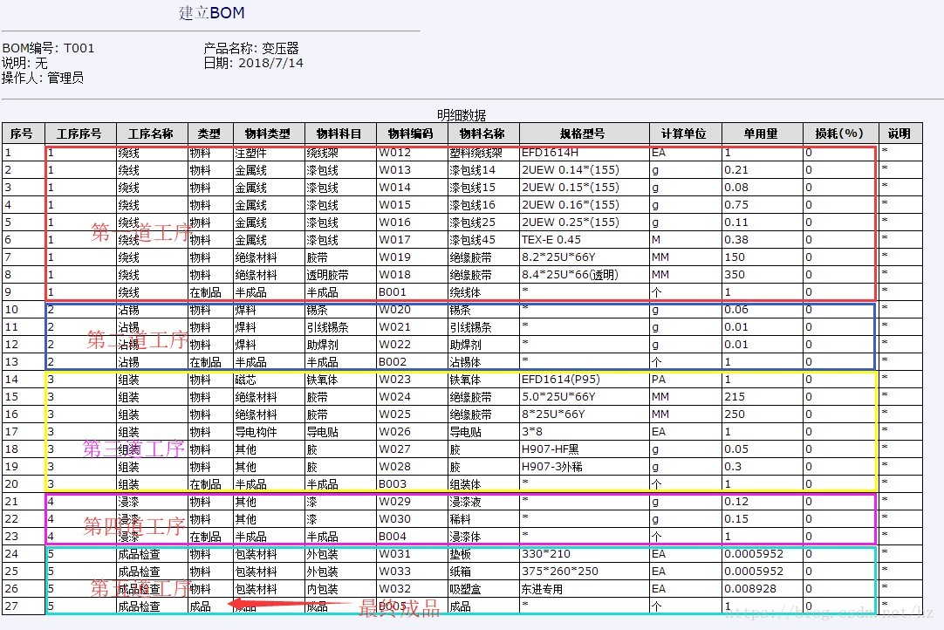The image size is (944, 630).
Task: Select the BOM编号: T001 text
Action: [48, 48]
